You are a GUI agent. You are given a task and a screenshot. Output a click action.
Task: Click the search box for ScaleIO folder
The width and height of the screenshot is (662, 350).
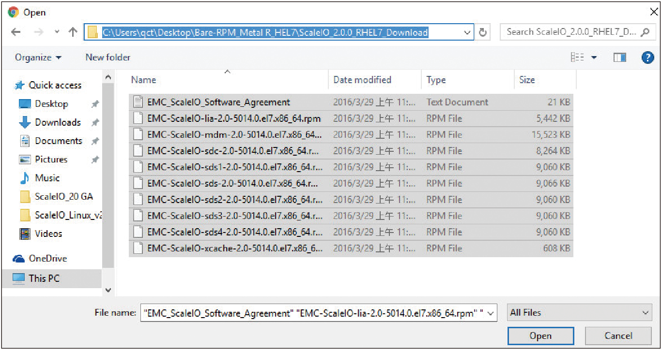coord(577,32)
